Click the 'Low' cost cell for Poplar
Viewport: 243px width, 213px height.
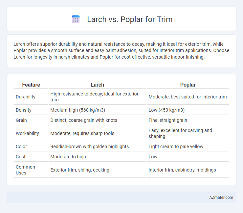(153, 157)
